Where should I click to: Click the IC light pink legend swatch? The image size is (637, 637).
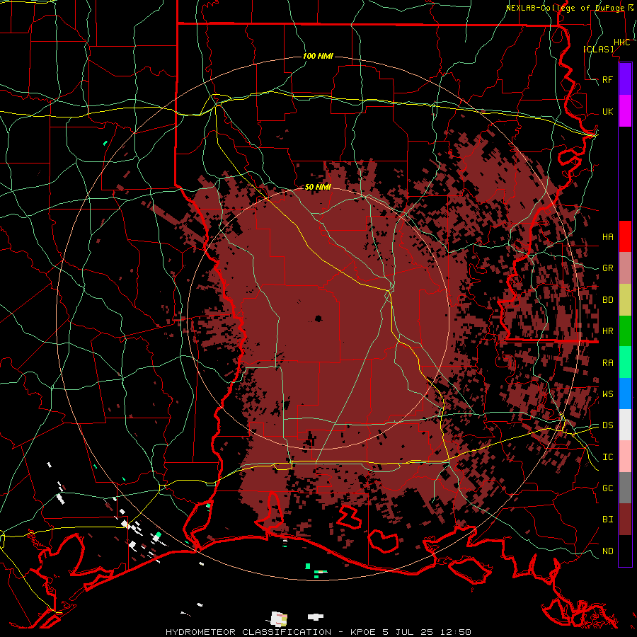click(x=625, y=457)
